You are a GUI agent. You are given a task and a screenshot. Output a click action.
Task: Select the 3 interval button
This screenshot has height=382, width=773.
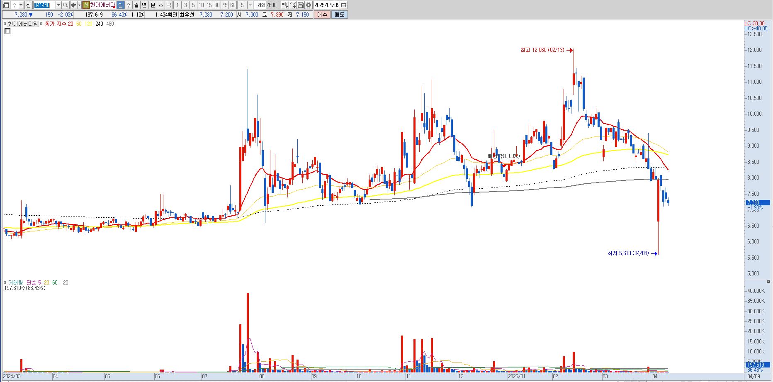pyautogui.click(x=185, y=5)
